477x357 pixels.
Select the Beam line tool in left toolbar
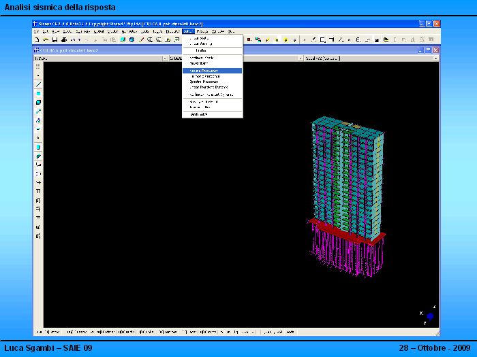pos(38,85)
